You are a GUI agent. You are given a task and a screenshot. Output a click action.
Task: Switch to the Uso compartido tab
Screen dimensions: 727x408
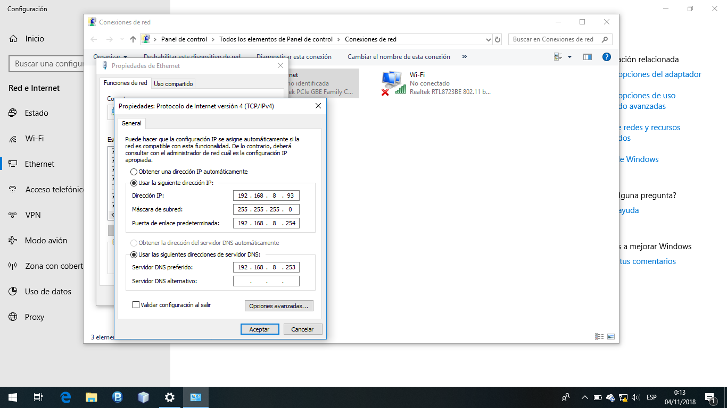pos(174,84)
